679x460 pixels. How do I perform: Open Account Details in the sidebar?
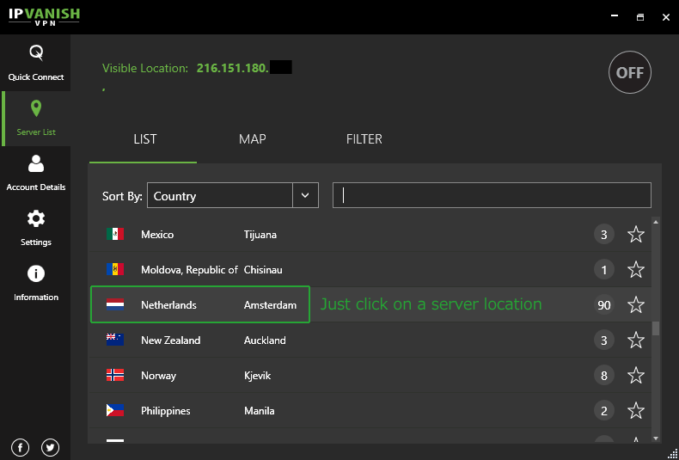coord(35,173)
